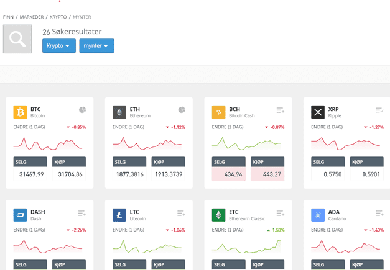Viewport: 390px width, 270px height.
Task: Click the ADA SELG button
Action: click(x=328, y=264)
